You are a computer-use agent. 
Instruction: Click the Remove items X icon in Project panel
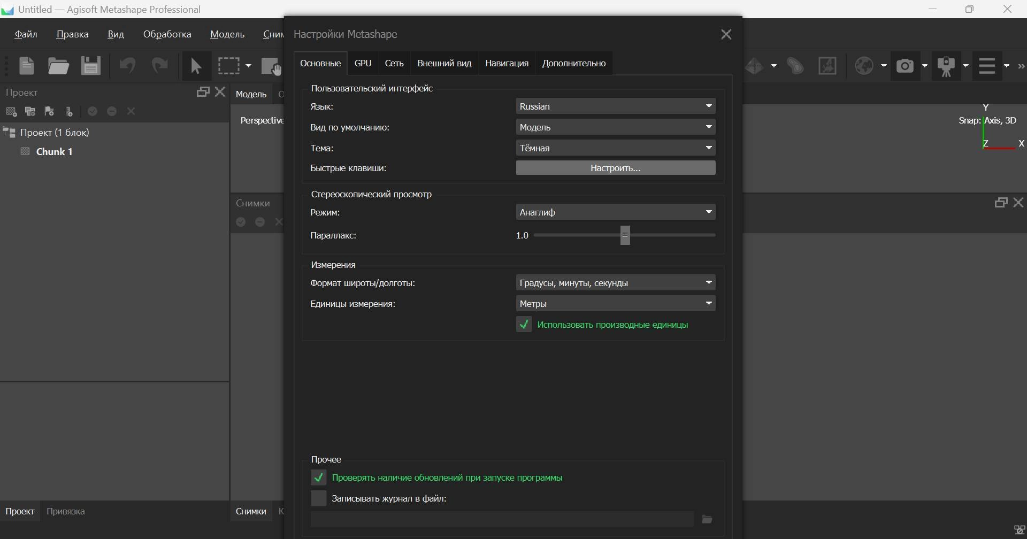tap(131, 111)
